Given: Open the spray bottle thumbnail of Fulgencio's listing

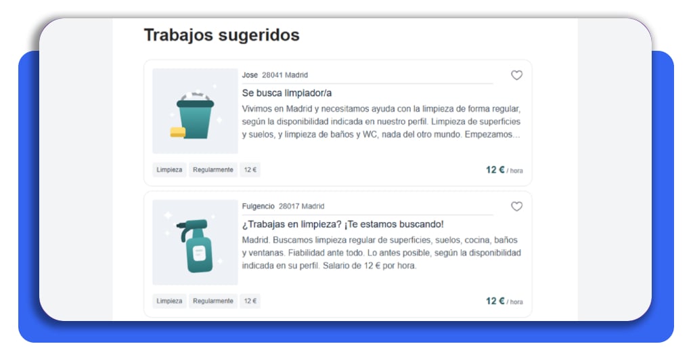Looking at the screenshot, I should (195, 242).
